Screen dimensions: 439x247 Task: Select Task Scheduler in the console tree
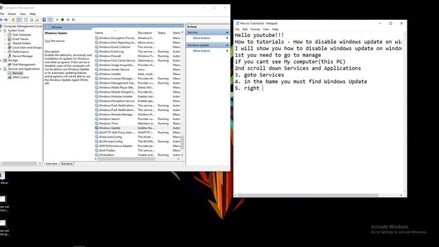[x=22, y=35]
